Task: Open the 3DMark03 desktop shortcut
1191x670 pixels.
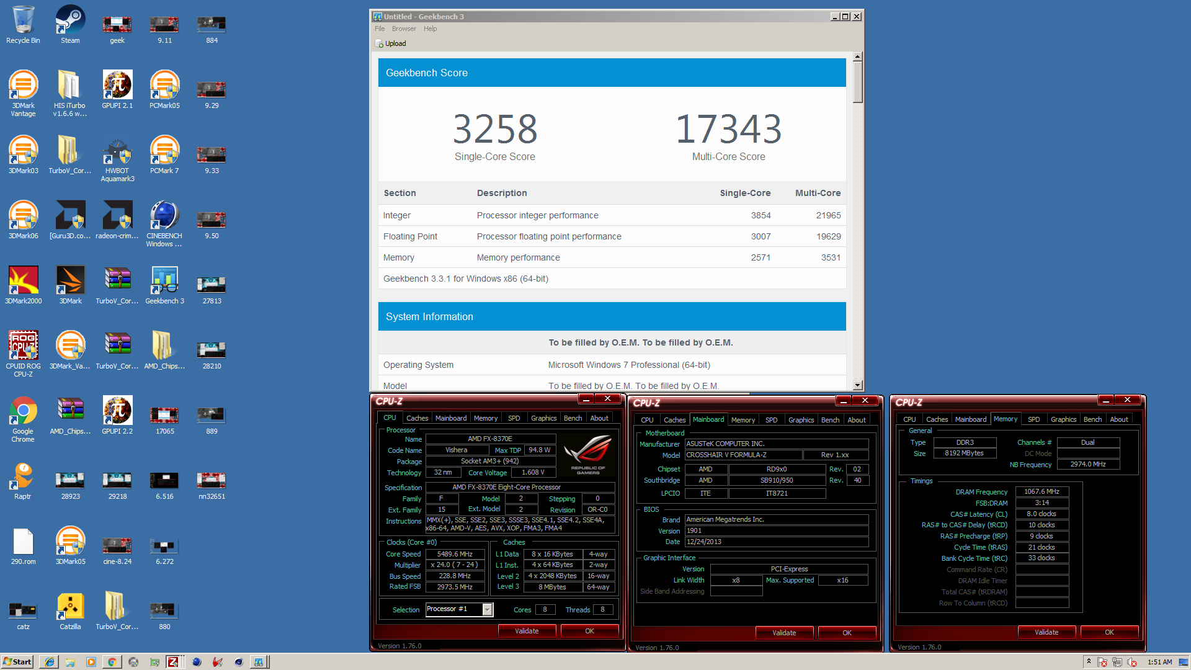Action: [x=23, y=155]
